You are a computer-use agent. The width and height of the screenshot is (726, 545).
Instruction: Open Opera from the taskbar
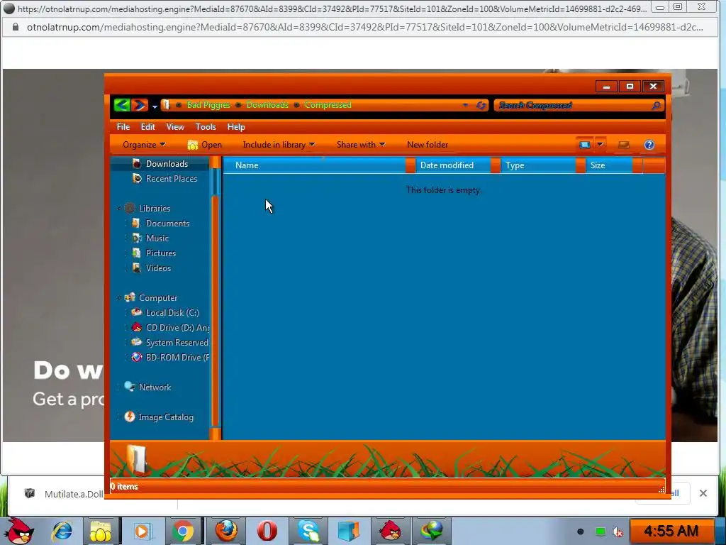[x=267, y=531]
